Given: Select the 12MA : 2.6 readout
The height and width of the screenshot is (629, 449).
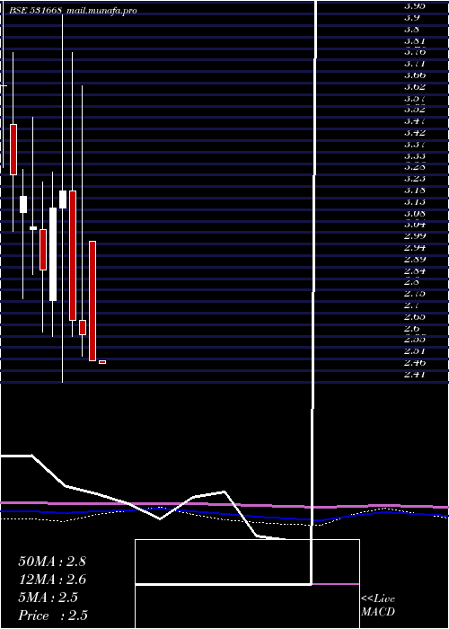Looking at the screenshot, I should click(x=52, y=580).
